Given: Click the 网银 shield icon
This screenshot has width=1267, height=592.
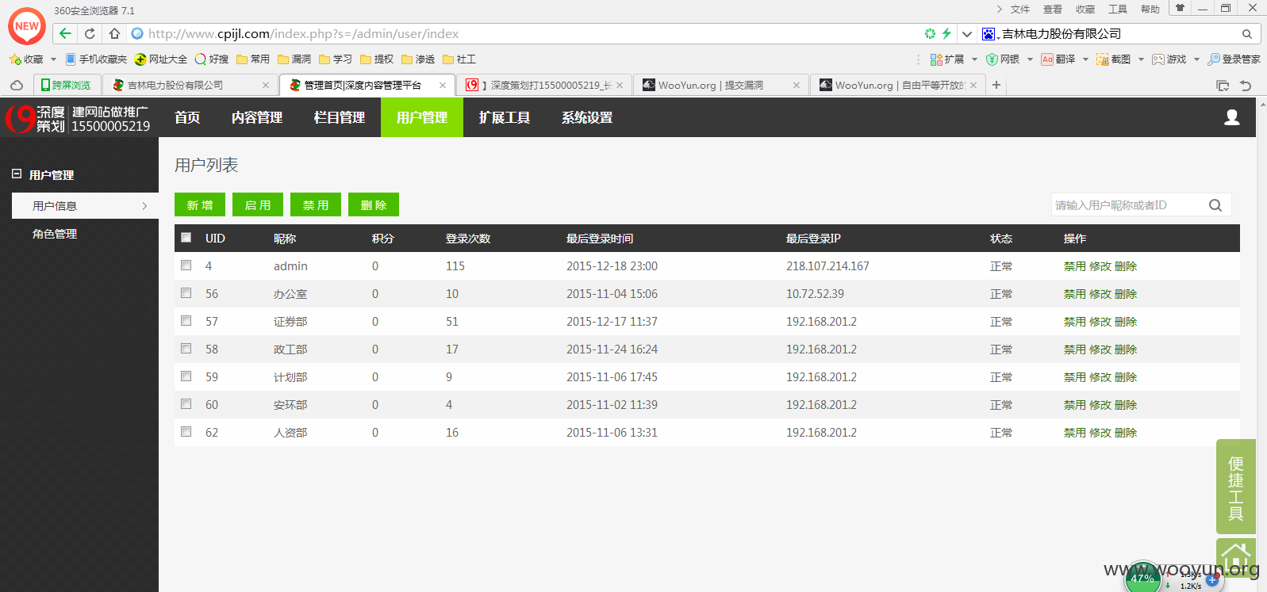Looking at the screenshot, I should click(x=992, y=59).
